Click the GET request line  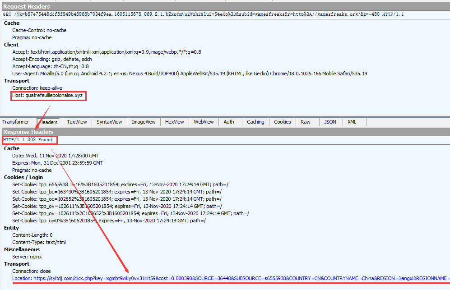[x=203, y=14]
